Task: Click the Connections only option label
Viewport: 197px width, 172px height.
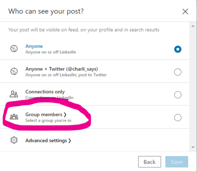Action: coord(45,92)
